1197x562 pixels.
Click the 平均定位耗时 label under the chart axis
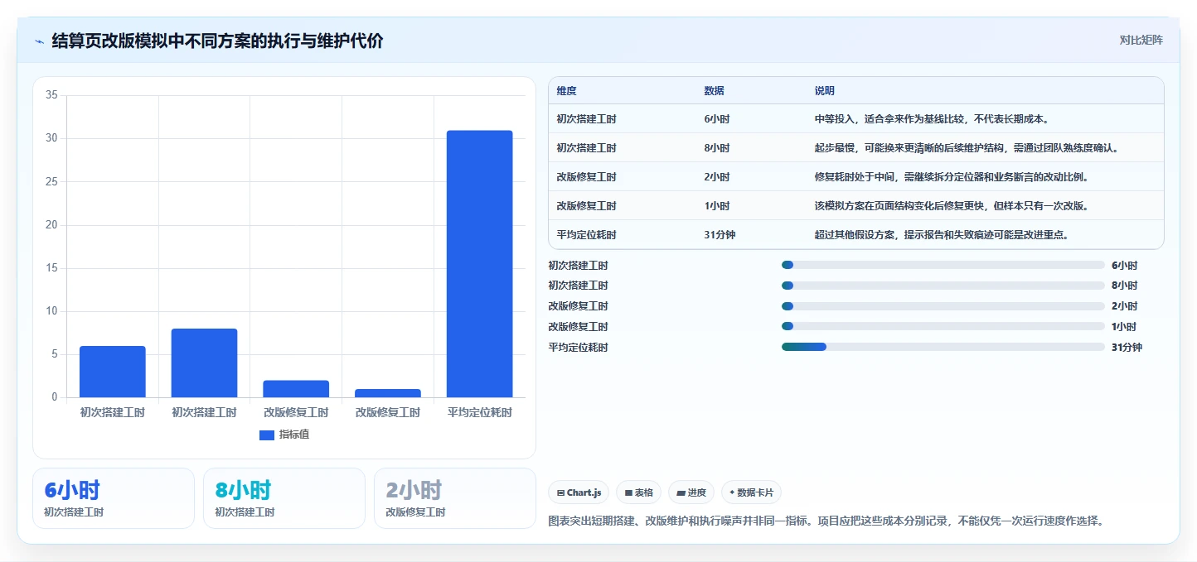(479, 412)
